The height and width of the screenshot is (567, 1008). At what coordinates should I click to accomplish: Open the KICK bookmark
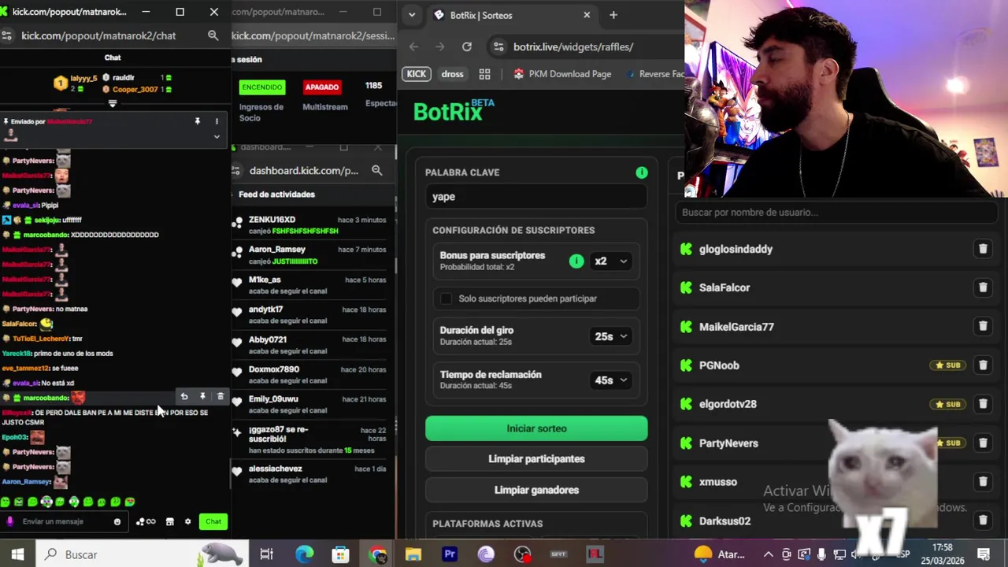point(417,74)
